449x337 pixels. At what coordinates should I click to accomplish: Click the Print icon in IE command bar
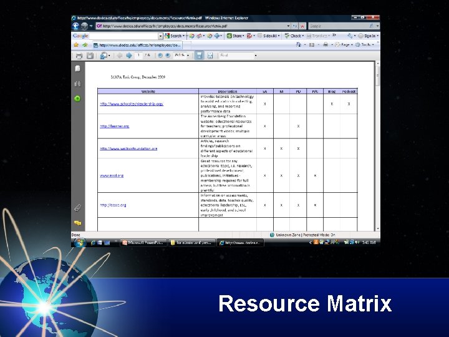coord(326,45)
